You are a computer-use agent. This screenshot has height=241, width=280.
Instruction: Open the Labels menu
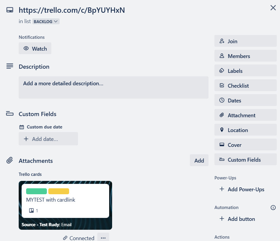[246, 70]
